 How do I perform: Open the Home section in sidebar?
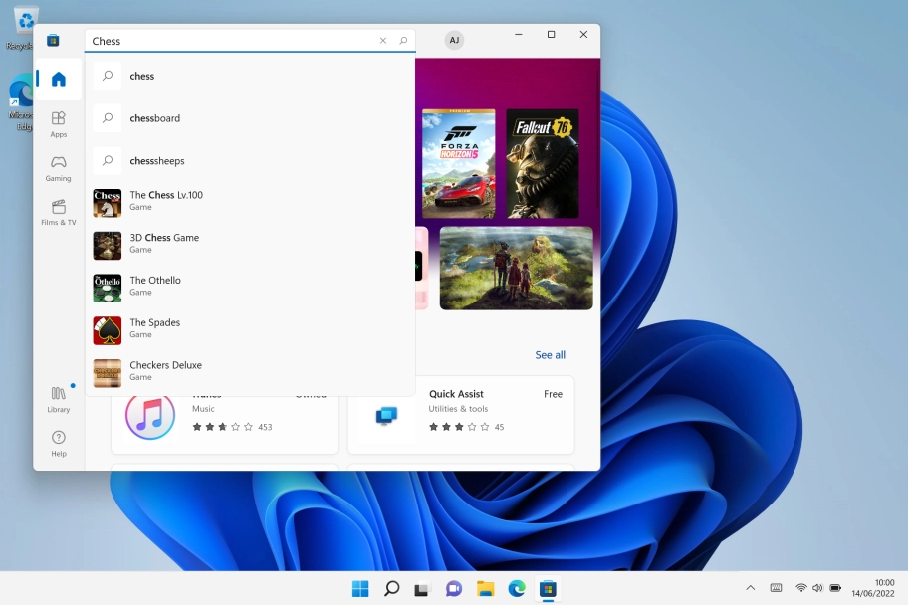(59, 80)
